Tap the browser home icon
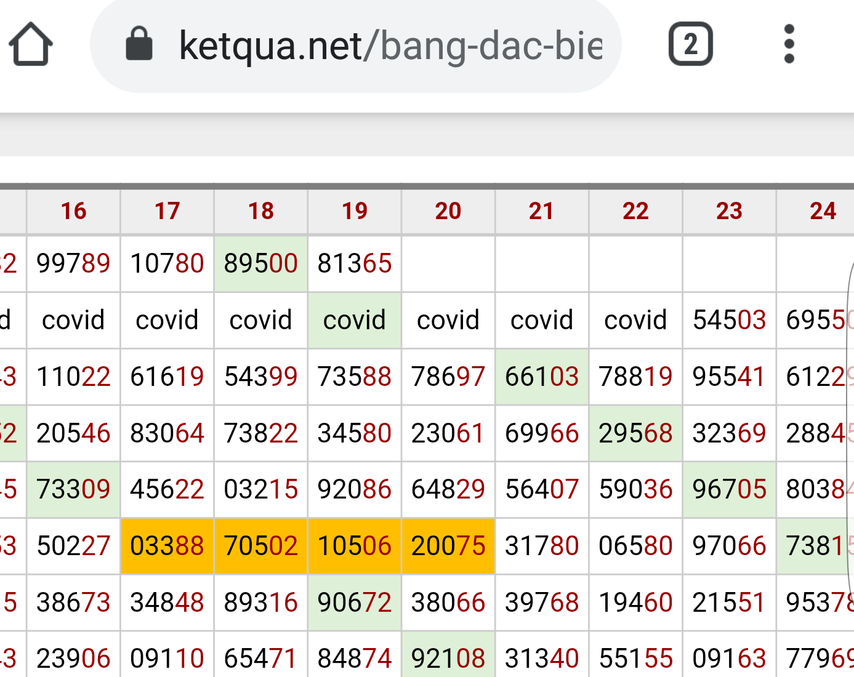This screenshot has height=677, width=854. point(31,44)
